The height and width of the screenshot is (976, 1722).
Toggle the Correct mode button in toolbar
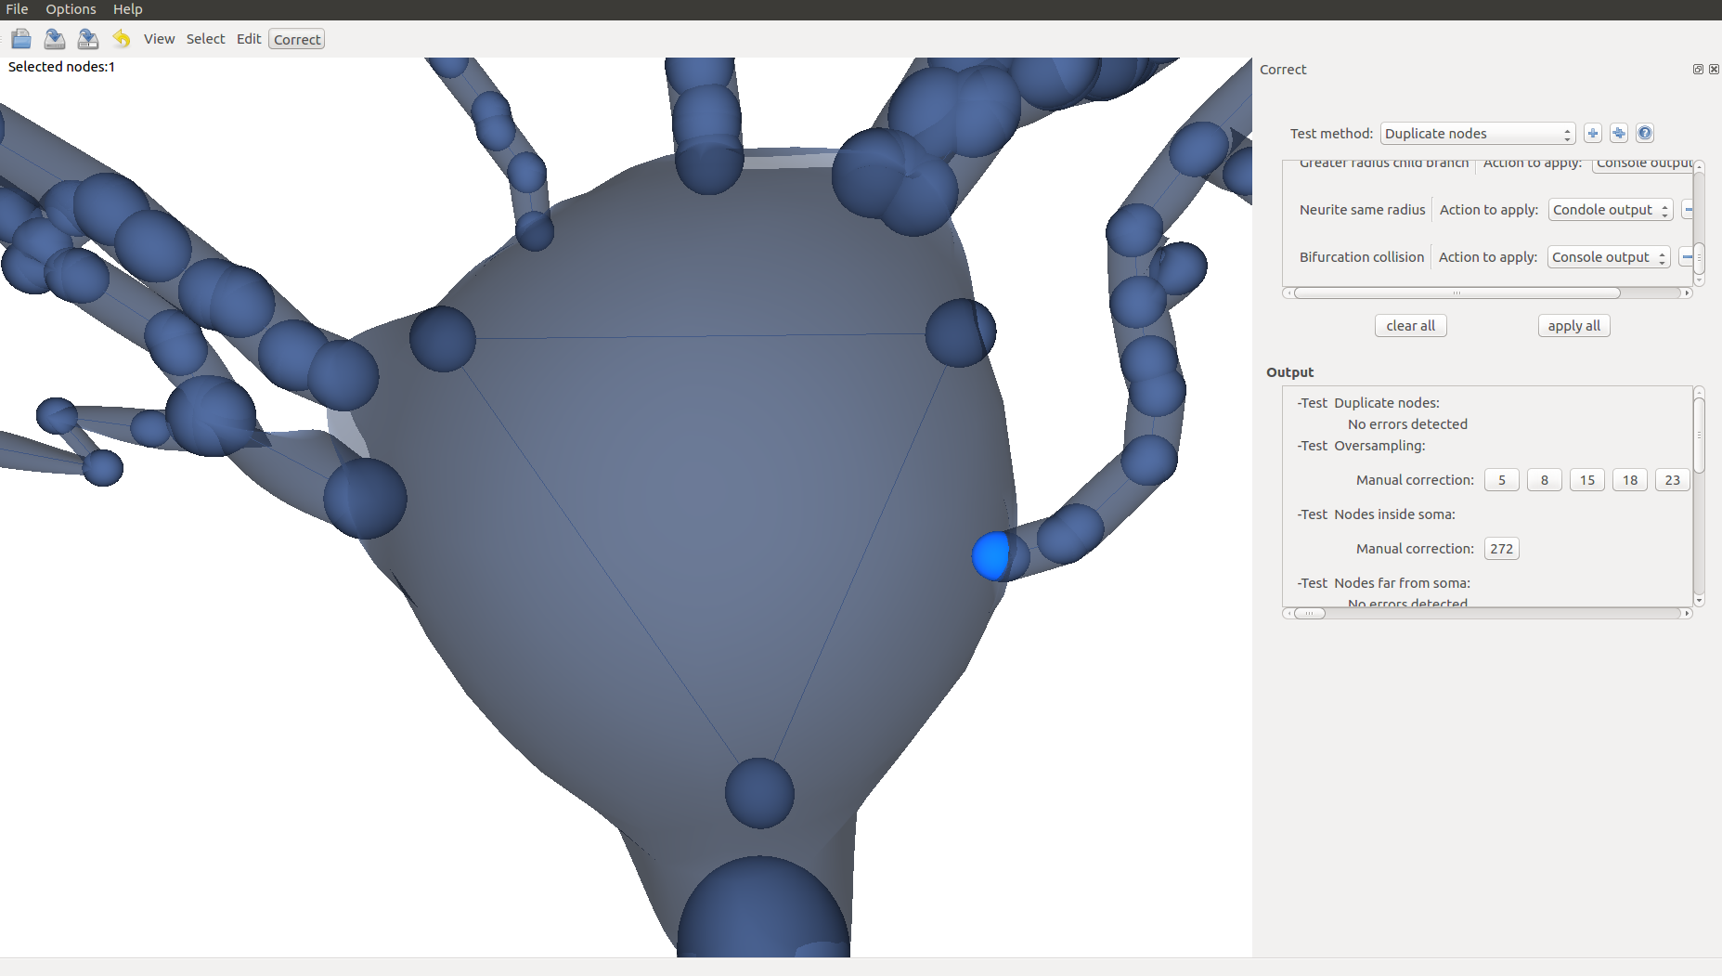pyautogui.click(x=297, y=39)
